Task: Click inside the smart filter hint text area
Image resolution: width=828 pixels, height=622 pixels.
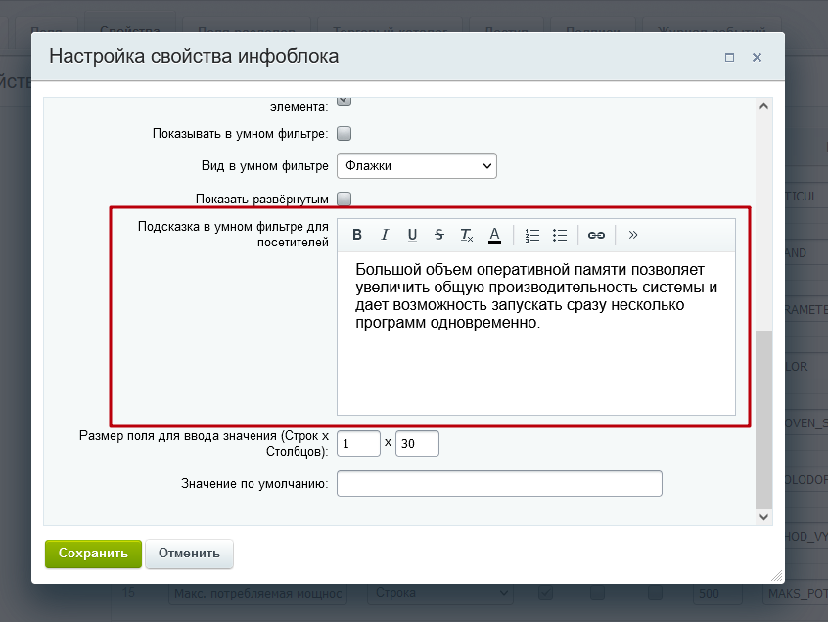Action: [536, 333]
